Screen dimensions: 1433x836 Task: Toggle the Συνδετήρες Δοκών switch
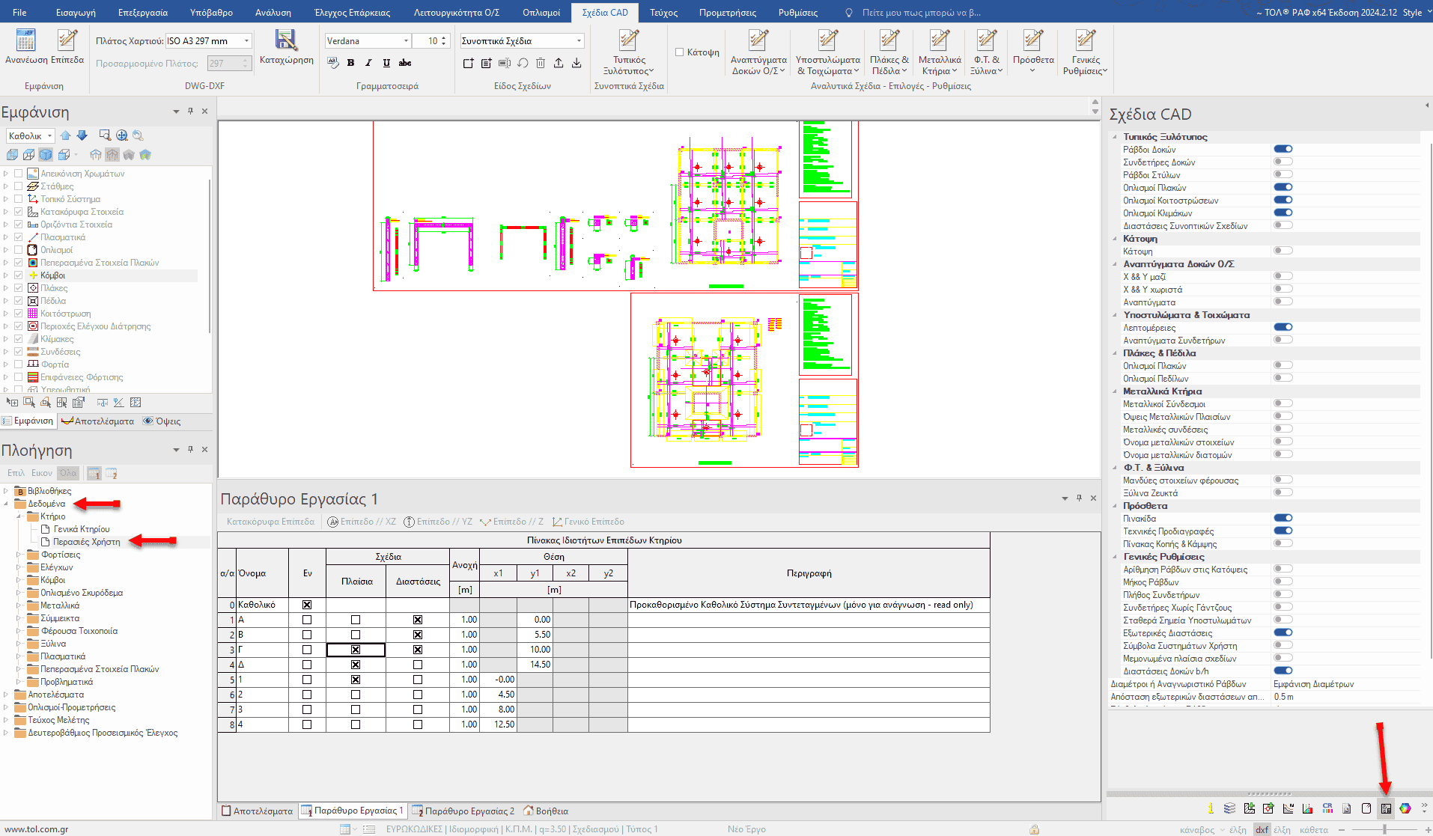[1283, 162]
